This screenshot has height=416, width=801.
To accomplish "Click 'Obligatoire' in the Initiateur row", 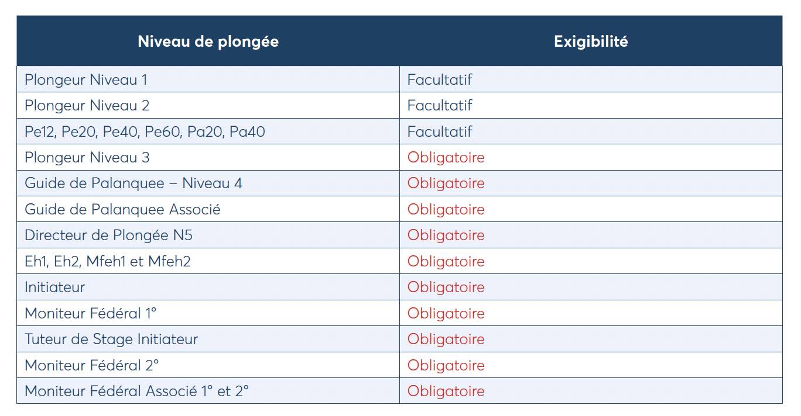I will (446, 287).
